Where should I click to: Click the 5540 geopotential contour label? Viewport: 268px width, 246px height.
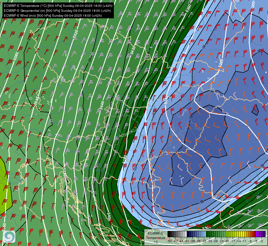tap(36, 101)
